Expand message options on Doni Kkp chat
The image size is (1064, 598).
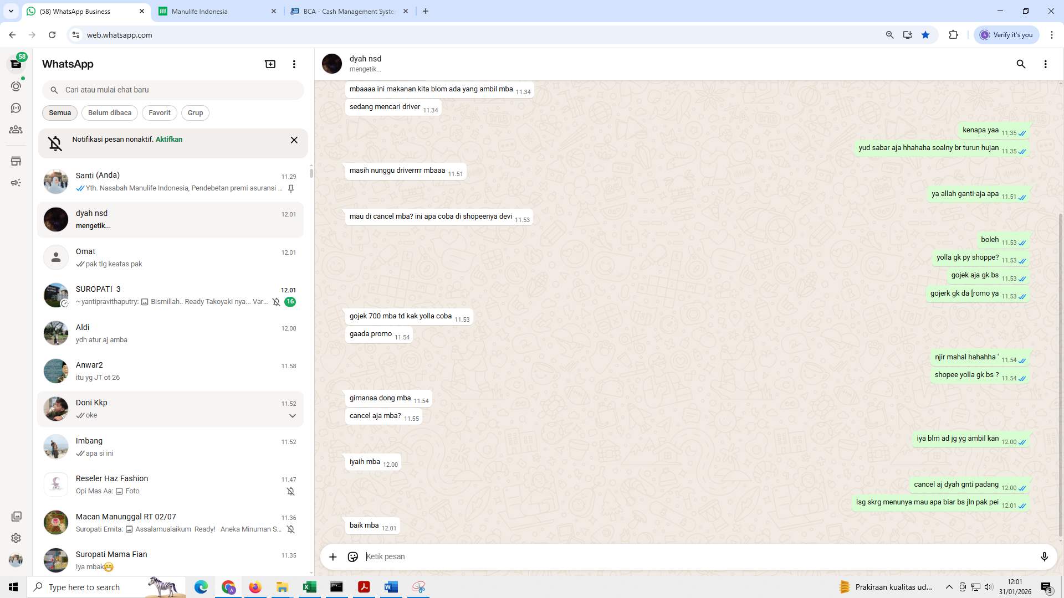(x=292, y=415)
